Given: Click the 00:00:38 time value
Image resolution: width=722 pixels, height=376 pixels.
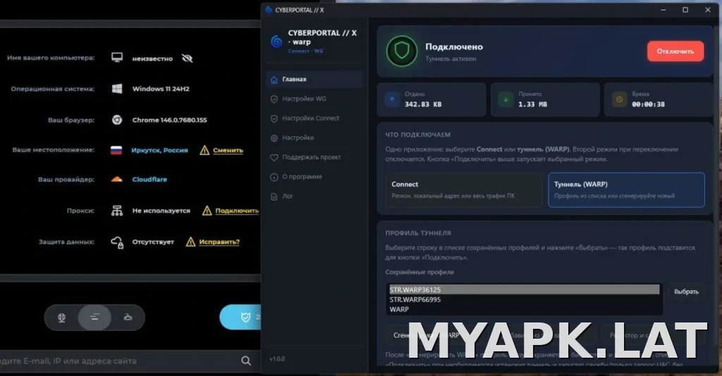Looking at the screenshot, I should 648,104.
